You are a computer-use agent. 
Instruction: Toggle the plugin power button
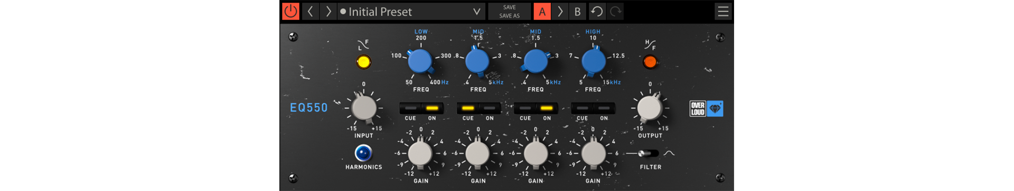click(x=290, y=11)
